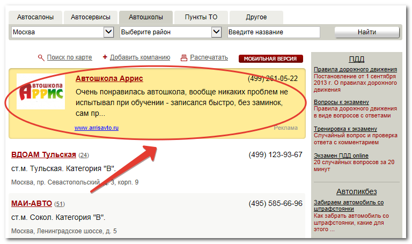The width and height of the screenshot is (412, 244).
Task: Click the magnifier icon beside Поиск по карте
Action: [41, 58]
